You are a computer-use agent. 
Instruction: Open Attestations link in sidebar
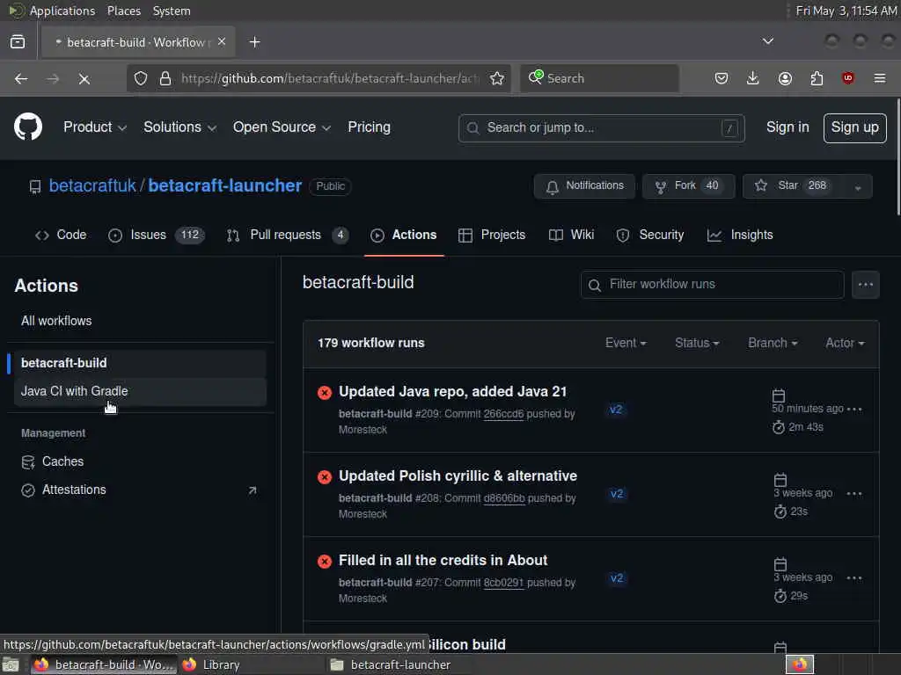[x=140, y=490]
